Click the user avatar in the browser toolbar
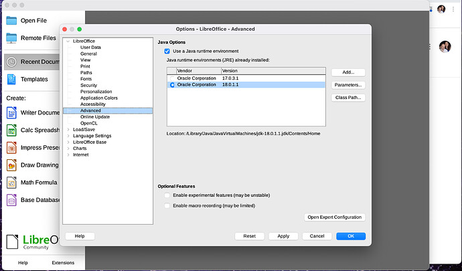Image resolution: width=462 pixels, height=271 pixels. coord(441,9)
